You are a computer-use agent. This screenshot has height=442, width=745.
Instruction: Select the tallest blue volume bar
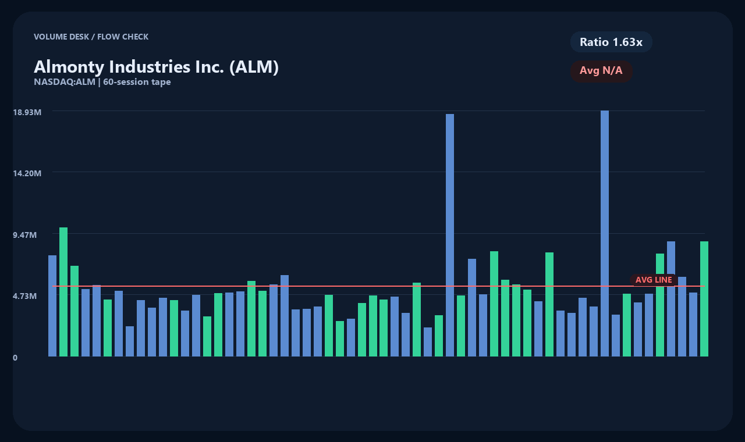[605, 233]
